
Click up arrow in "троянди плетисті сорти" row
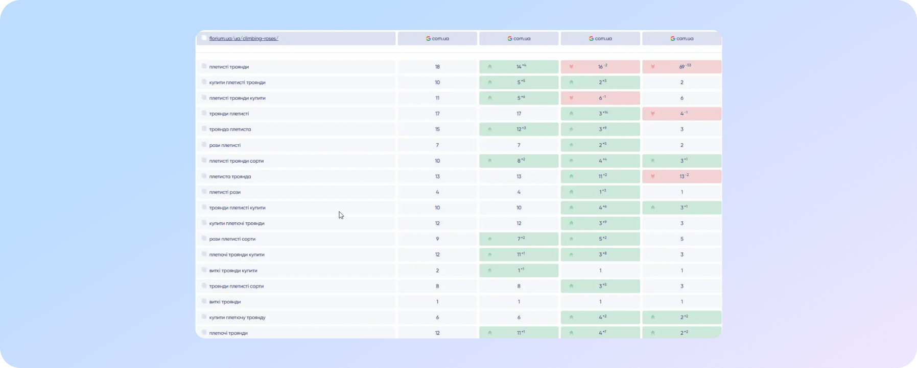pos(571,286)
